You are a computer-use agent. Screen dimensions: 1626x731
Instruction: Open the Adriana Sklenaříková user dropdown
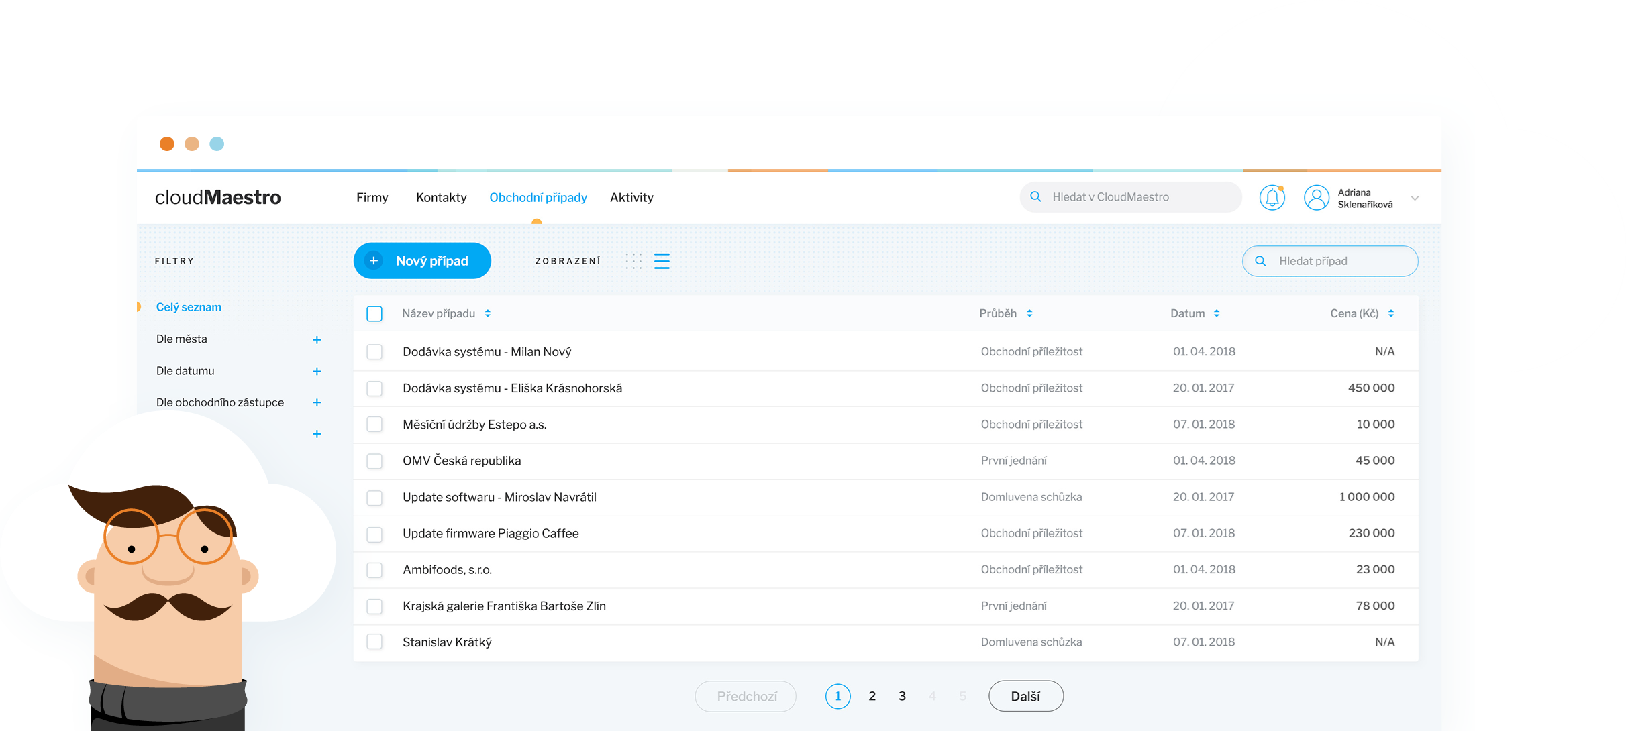[x=1415, y=199]
